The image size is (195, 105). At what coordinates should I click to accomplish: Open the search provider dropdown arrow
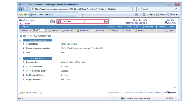click(x=179, y=9)
